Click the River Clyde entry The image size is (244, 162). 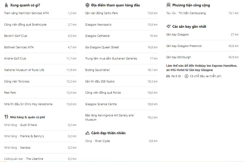(102, 141)
